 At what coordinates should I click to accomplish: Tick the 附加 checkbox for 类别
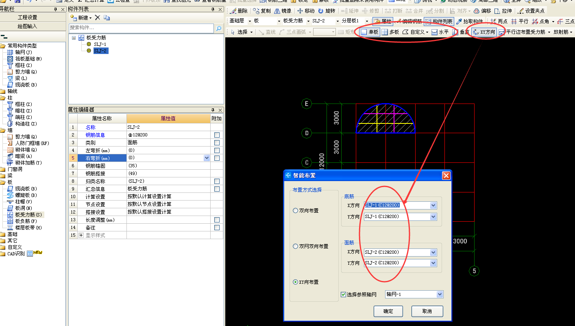pyautogui.click(x=217, y=142)
